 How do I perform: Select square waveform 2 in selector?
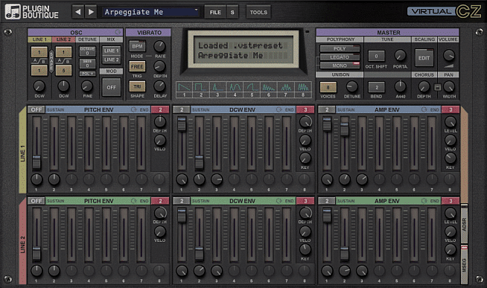(201, 90)
